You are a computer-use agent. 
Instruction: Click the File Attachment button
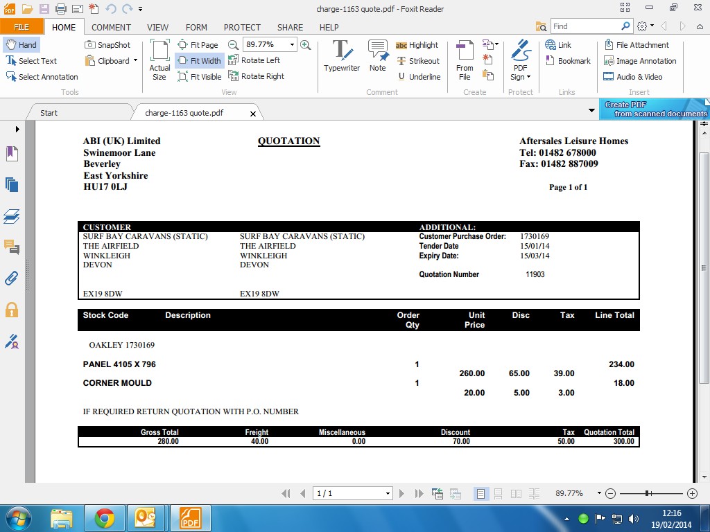tap(637, 45)
